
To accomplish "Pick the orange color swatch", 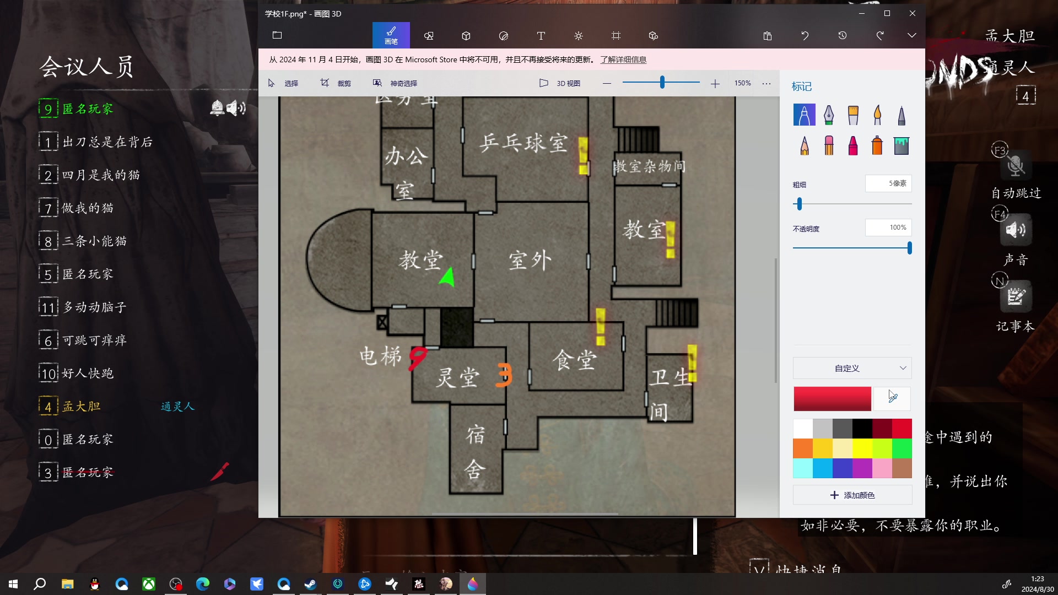I will pyautogui.click(x=803, y=448).
